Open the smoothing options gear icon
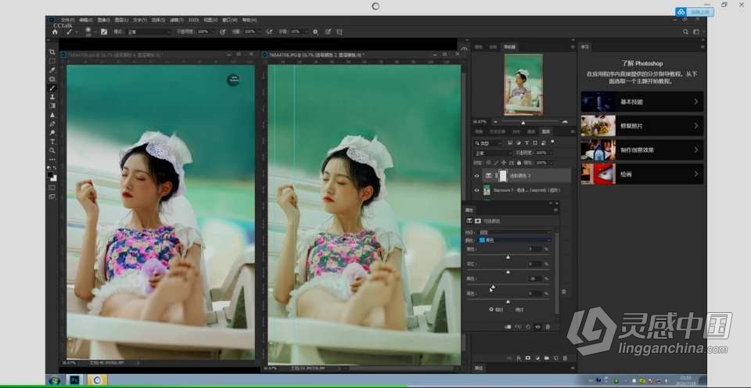Screen dimensions: 751x388 point(315,31)
